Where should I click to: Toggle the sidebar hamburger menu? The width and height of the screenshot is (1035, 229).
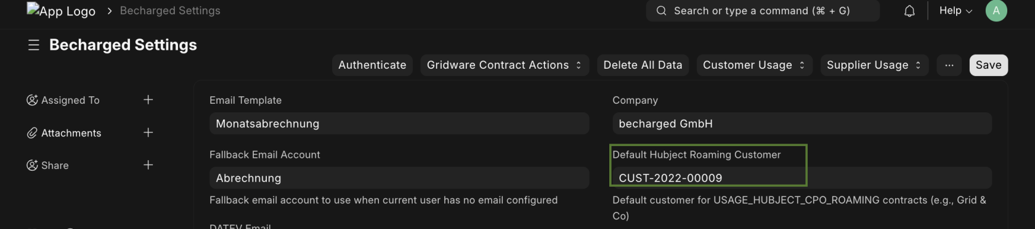click(34, 45)
